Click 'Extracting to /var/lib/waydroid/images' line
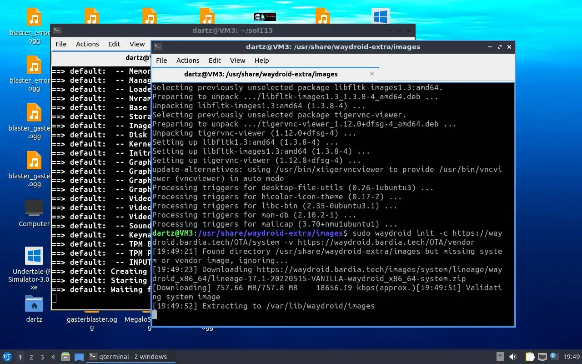 point(264,306)
